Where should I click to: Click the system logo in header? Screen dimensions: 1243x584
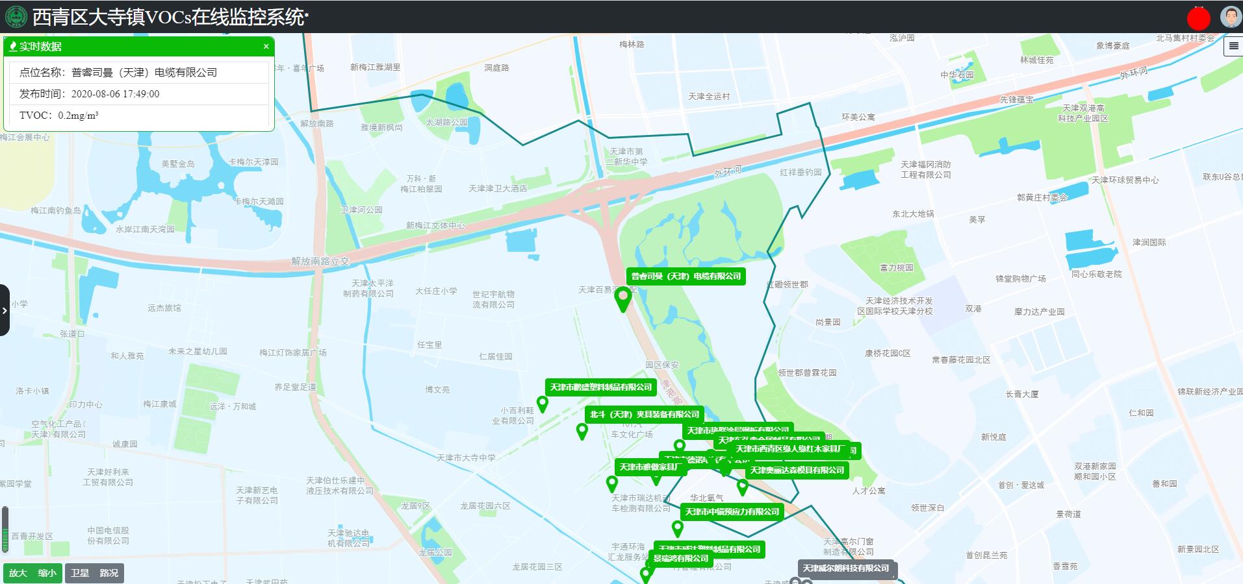(16, 17)
